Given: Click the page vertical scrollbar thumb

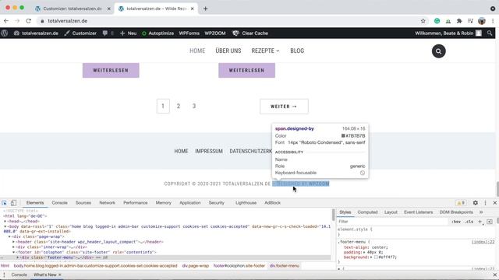Looking at the screenshot, I should (x=497, y=189).
